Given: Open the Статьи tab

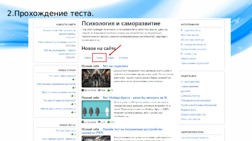Looking at the screenshot, I should [87, 58].
